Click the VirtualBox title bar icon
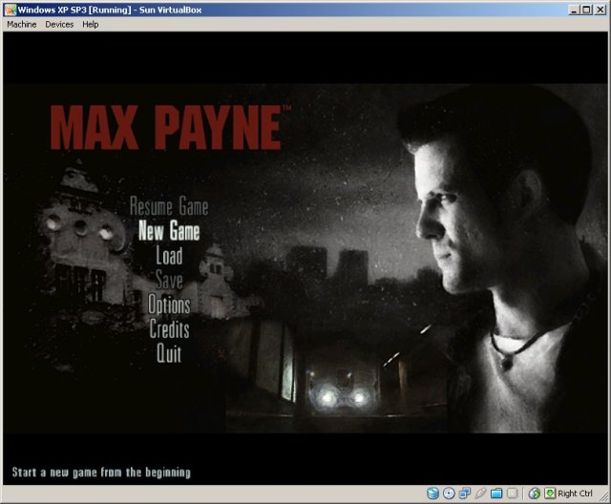This screenshot has width=611, height=504. click(10, 9)
